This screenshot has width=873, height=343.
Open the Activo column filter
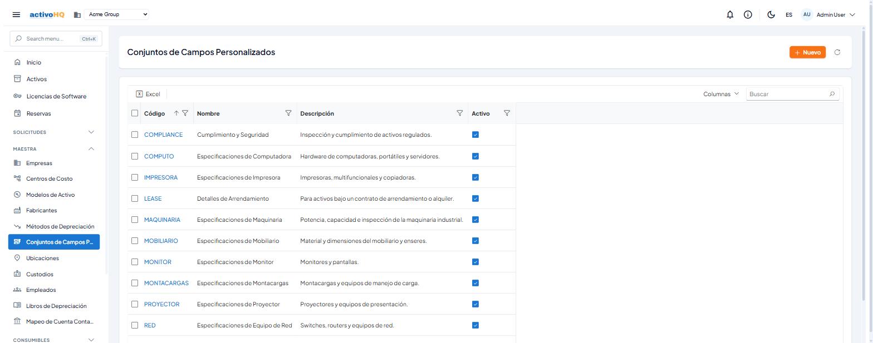pos(507,113)
